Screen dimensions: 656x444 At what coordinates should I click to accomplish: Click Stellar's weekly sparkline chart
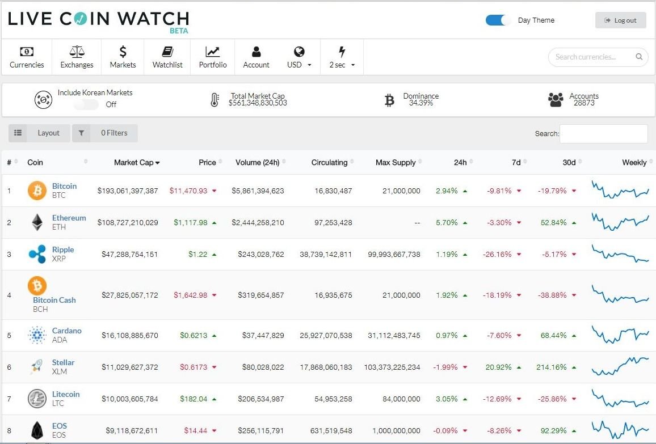click(620, 366)
